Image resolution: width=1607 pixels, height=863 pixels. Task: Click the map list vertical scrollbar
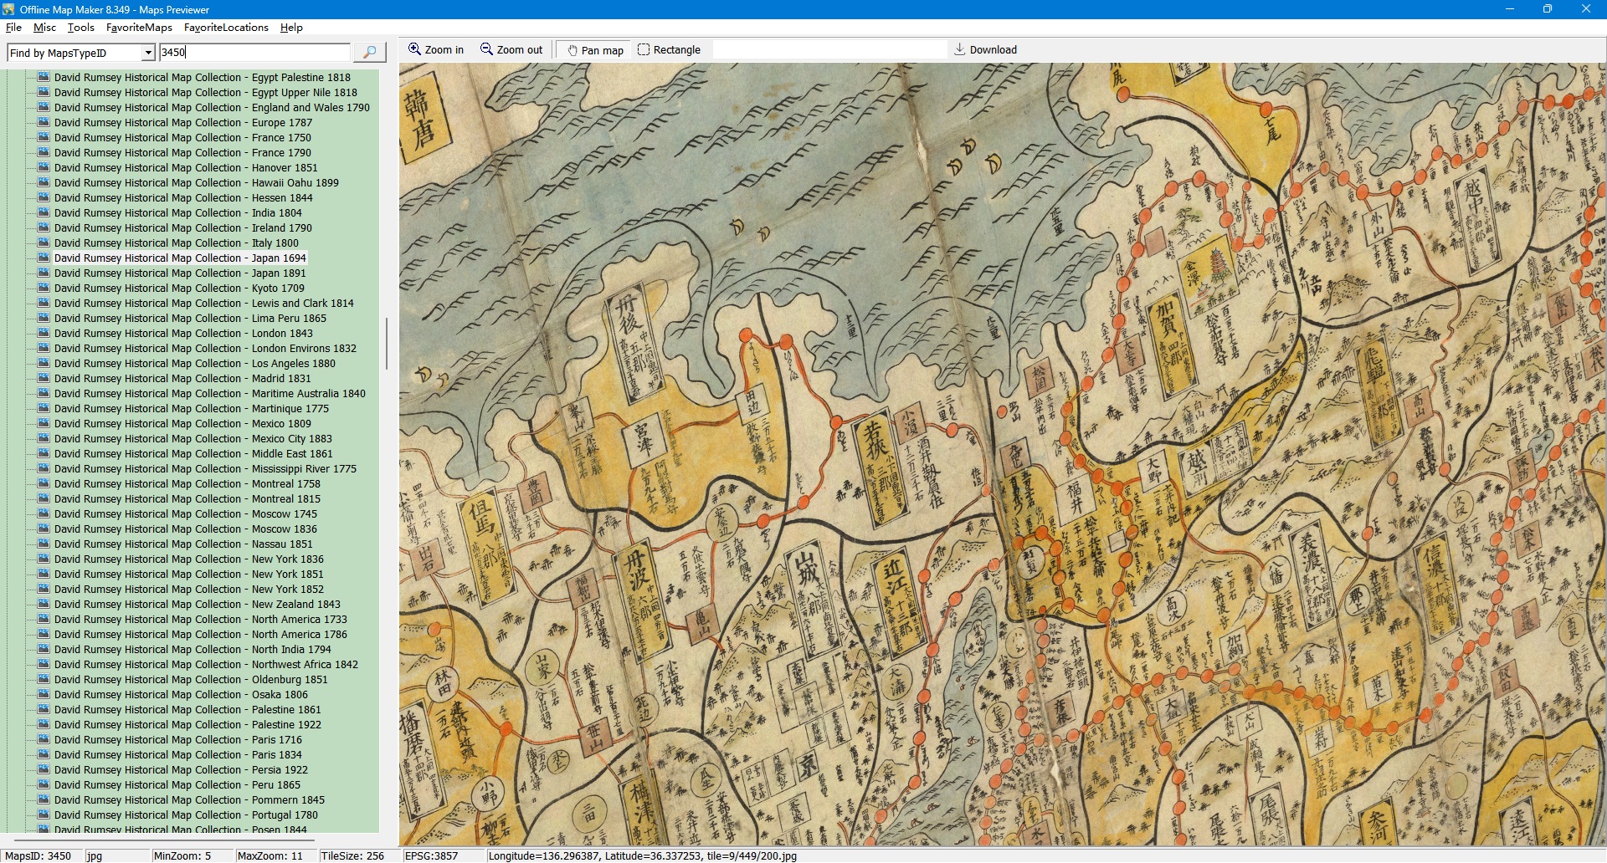point(386,343)
